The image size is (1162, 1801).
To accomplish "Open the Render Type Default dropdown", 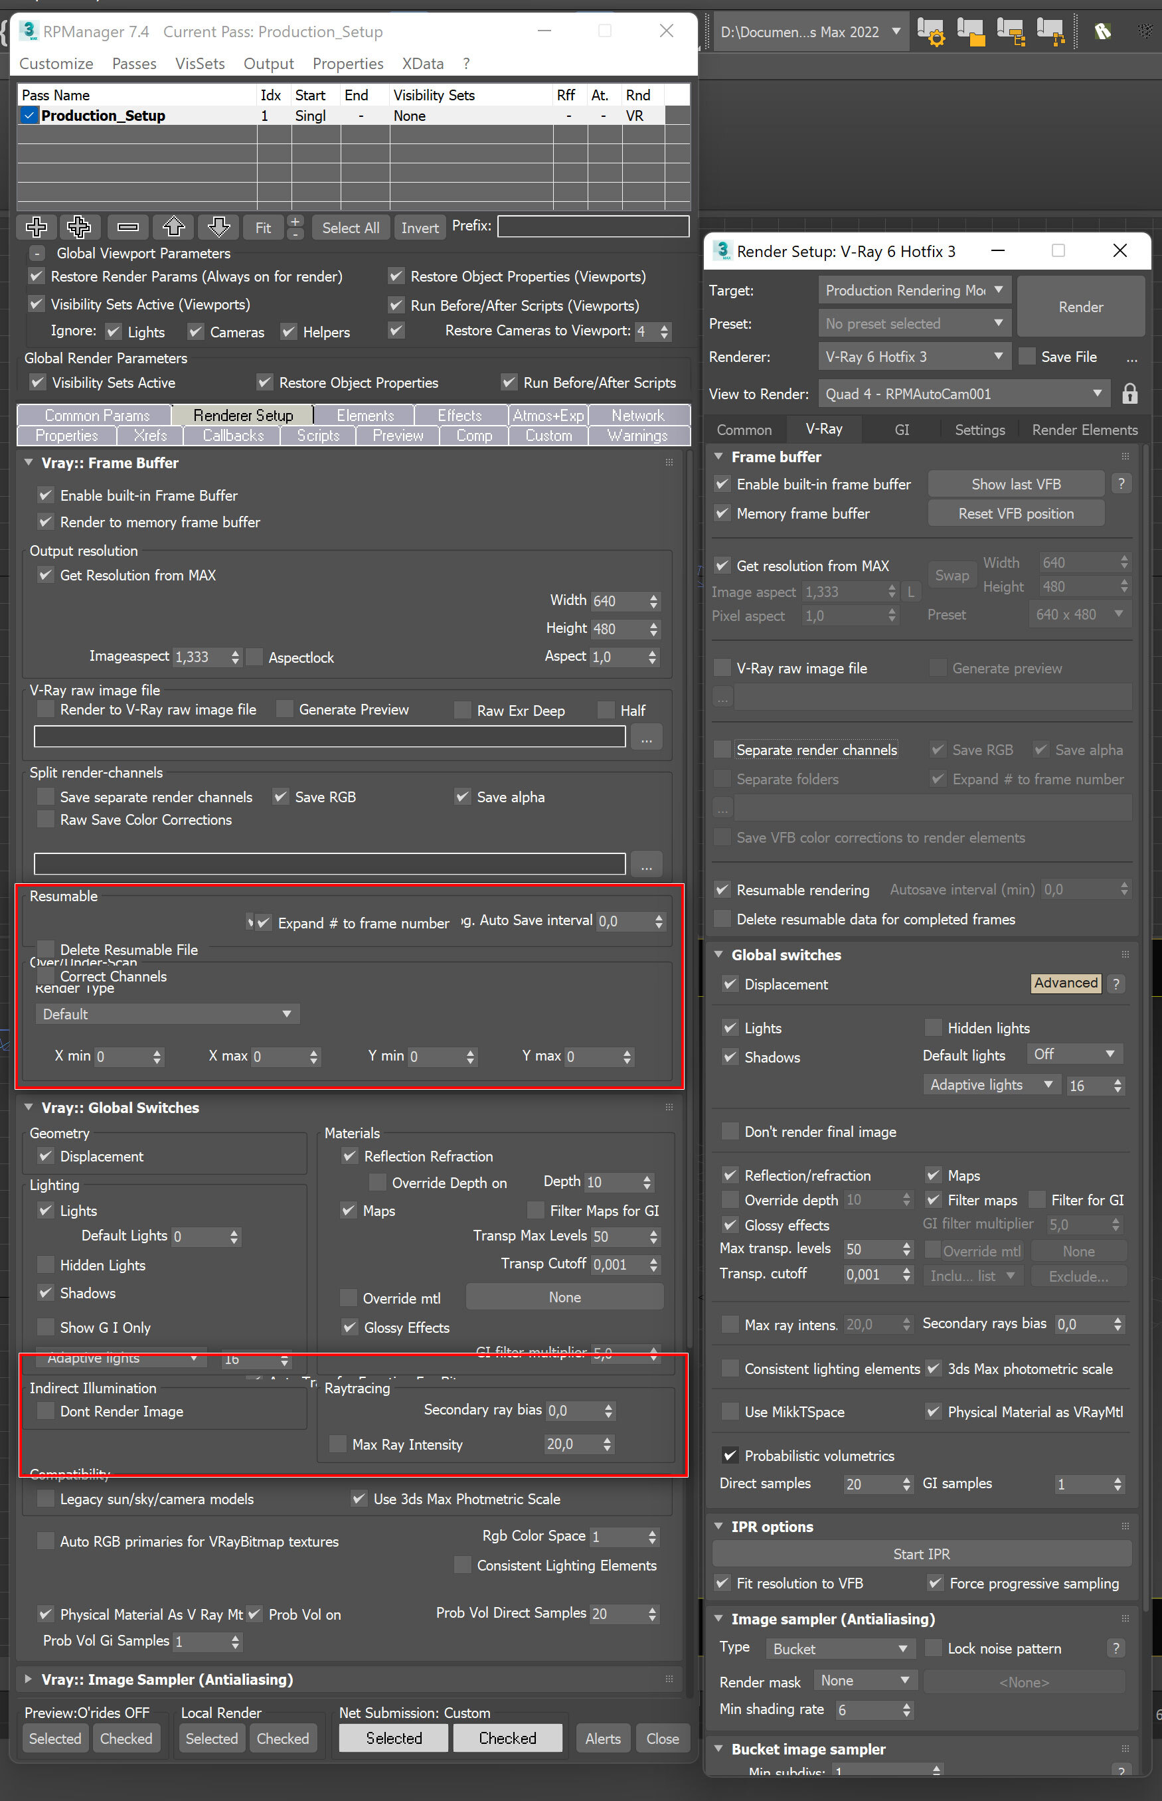I will point(167,1014).
